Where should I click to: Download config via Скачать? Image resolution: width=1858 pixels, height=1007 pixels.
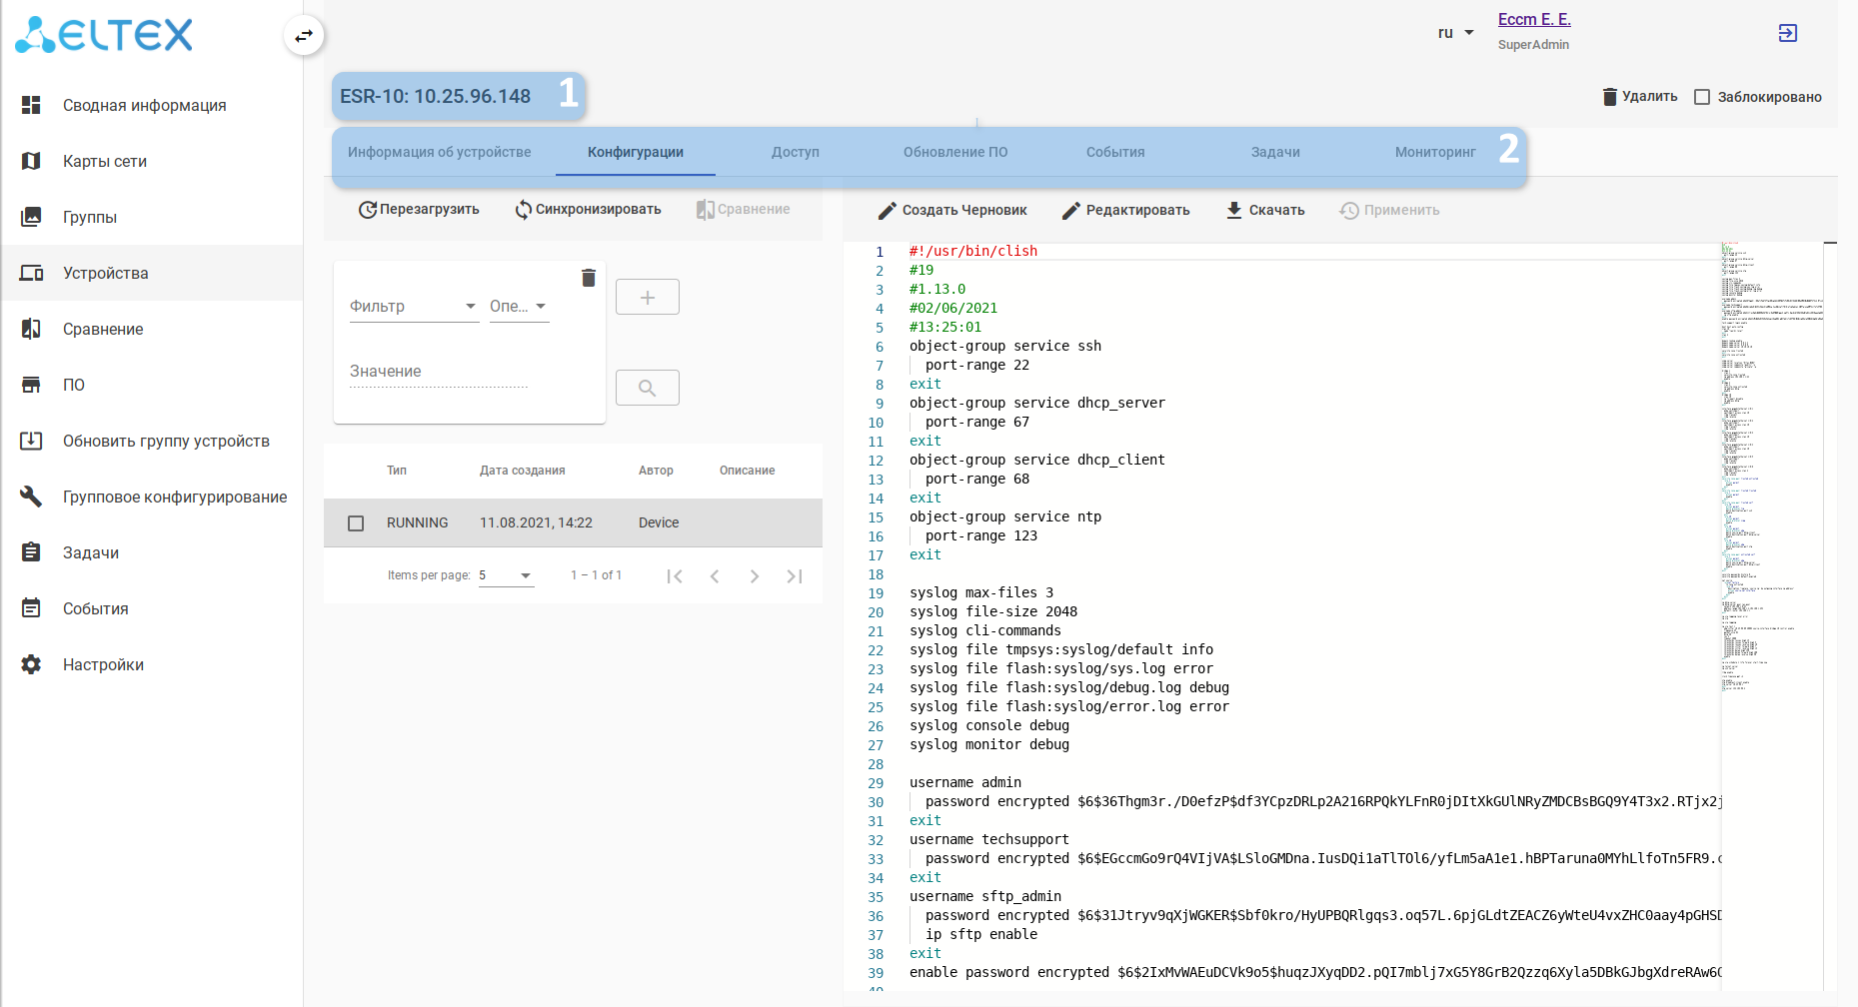[1265, 210]
